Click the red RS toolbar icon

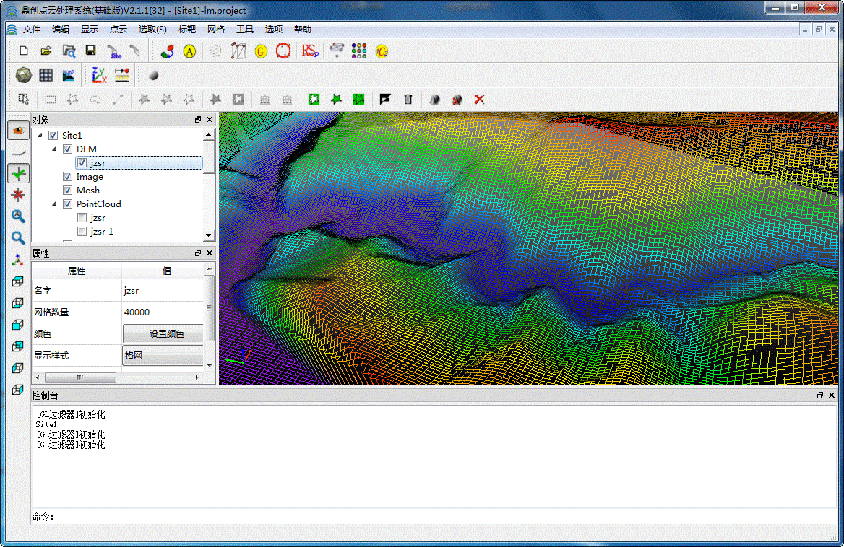point(310,51)
